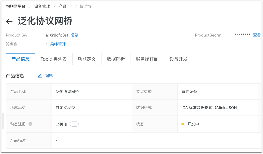Switch to the 产品信息 tab
The image size is (263, 154).
point(21,59)
